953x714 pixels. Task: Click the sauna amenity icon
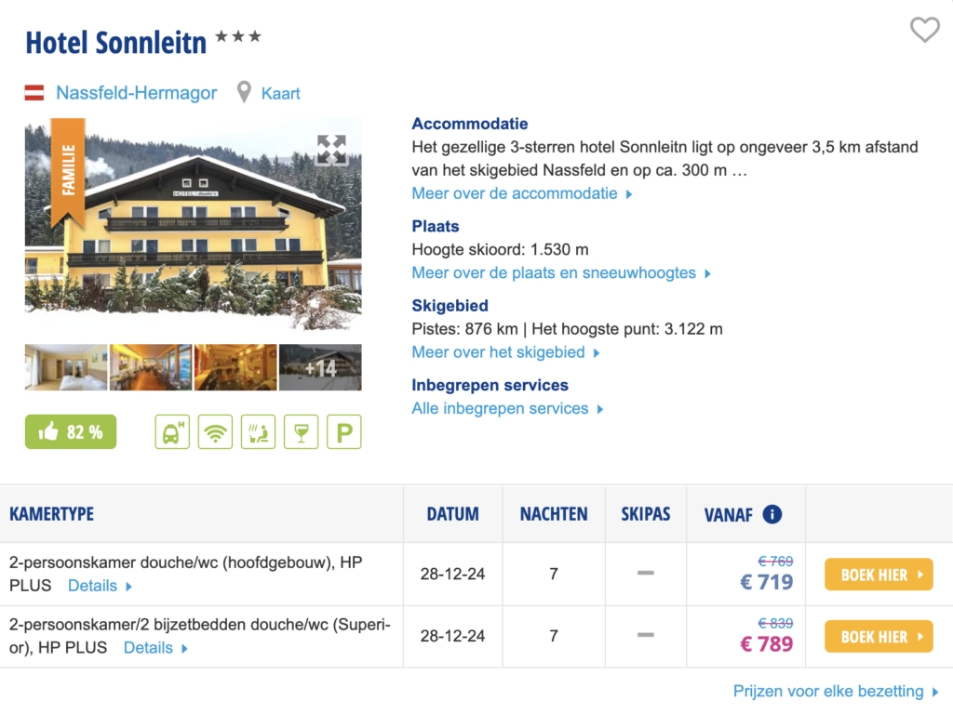(258, 432)
